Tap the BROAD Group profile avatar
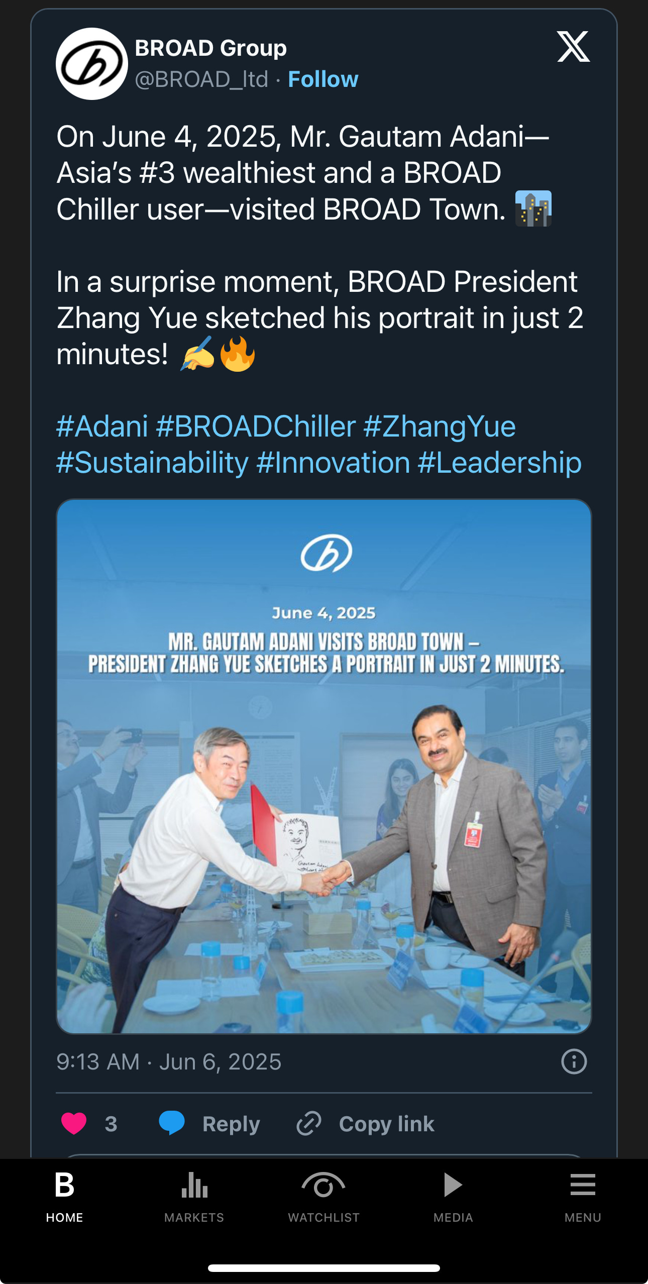This screenshot has height=1284, width=648. (x=92, y=64)
